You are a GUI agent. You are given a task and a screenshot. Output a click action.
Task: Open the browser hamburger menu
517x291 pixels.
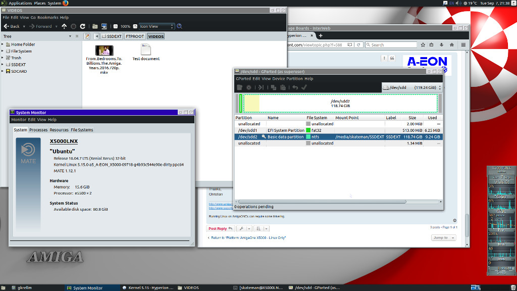pos(463,45)
